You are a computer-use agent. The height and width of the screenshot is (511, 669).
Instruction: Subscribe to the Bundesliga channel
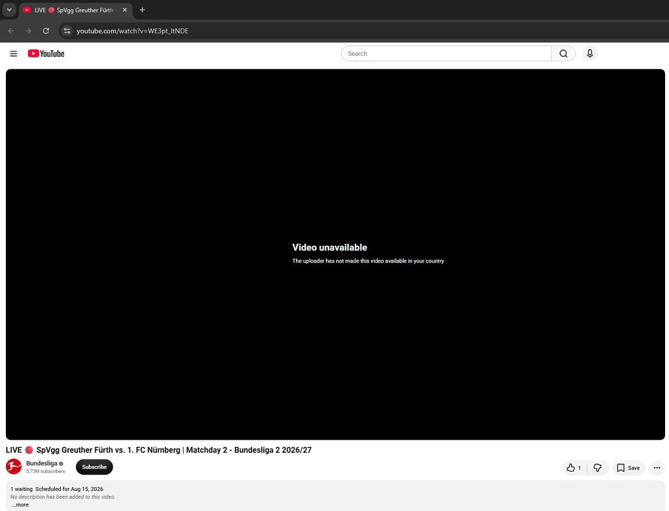pos(94,467)
